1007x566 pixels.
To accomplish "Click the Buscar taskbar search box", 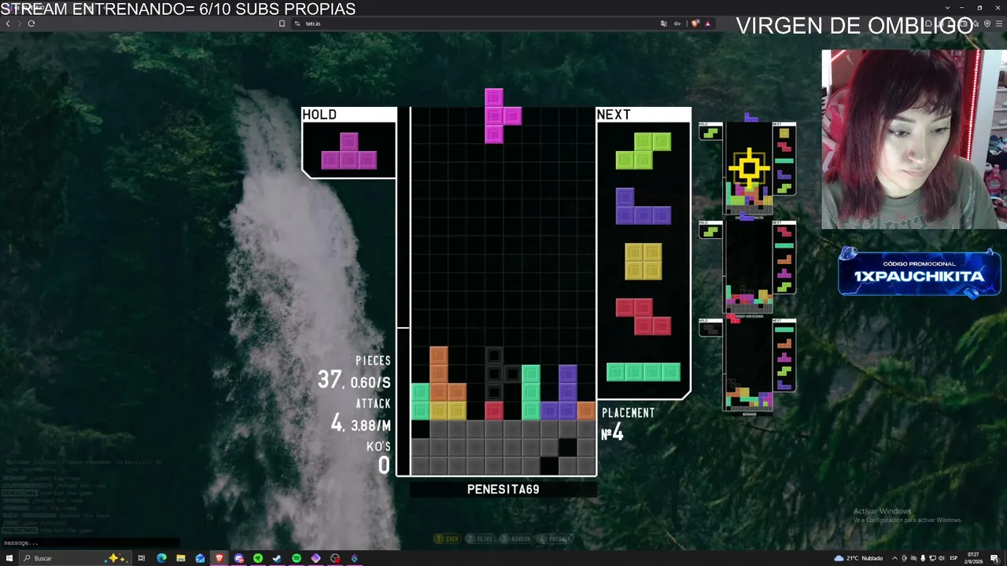I will click(x=75, y=558).
